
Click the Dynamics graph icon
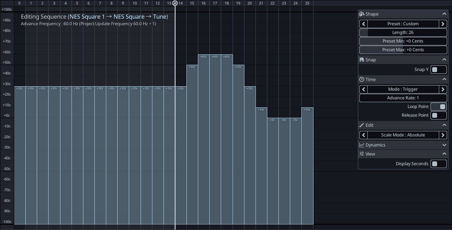362,145
